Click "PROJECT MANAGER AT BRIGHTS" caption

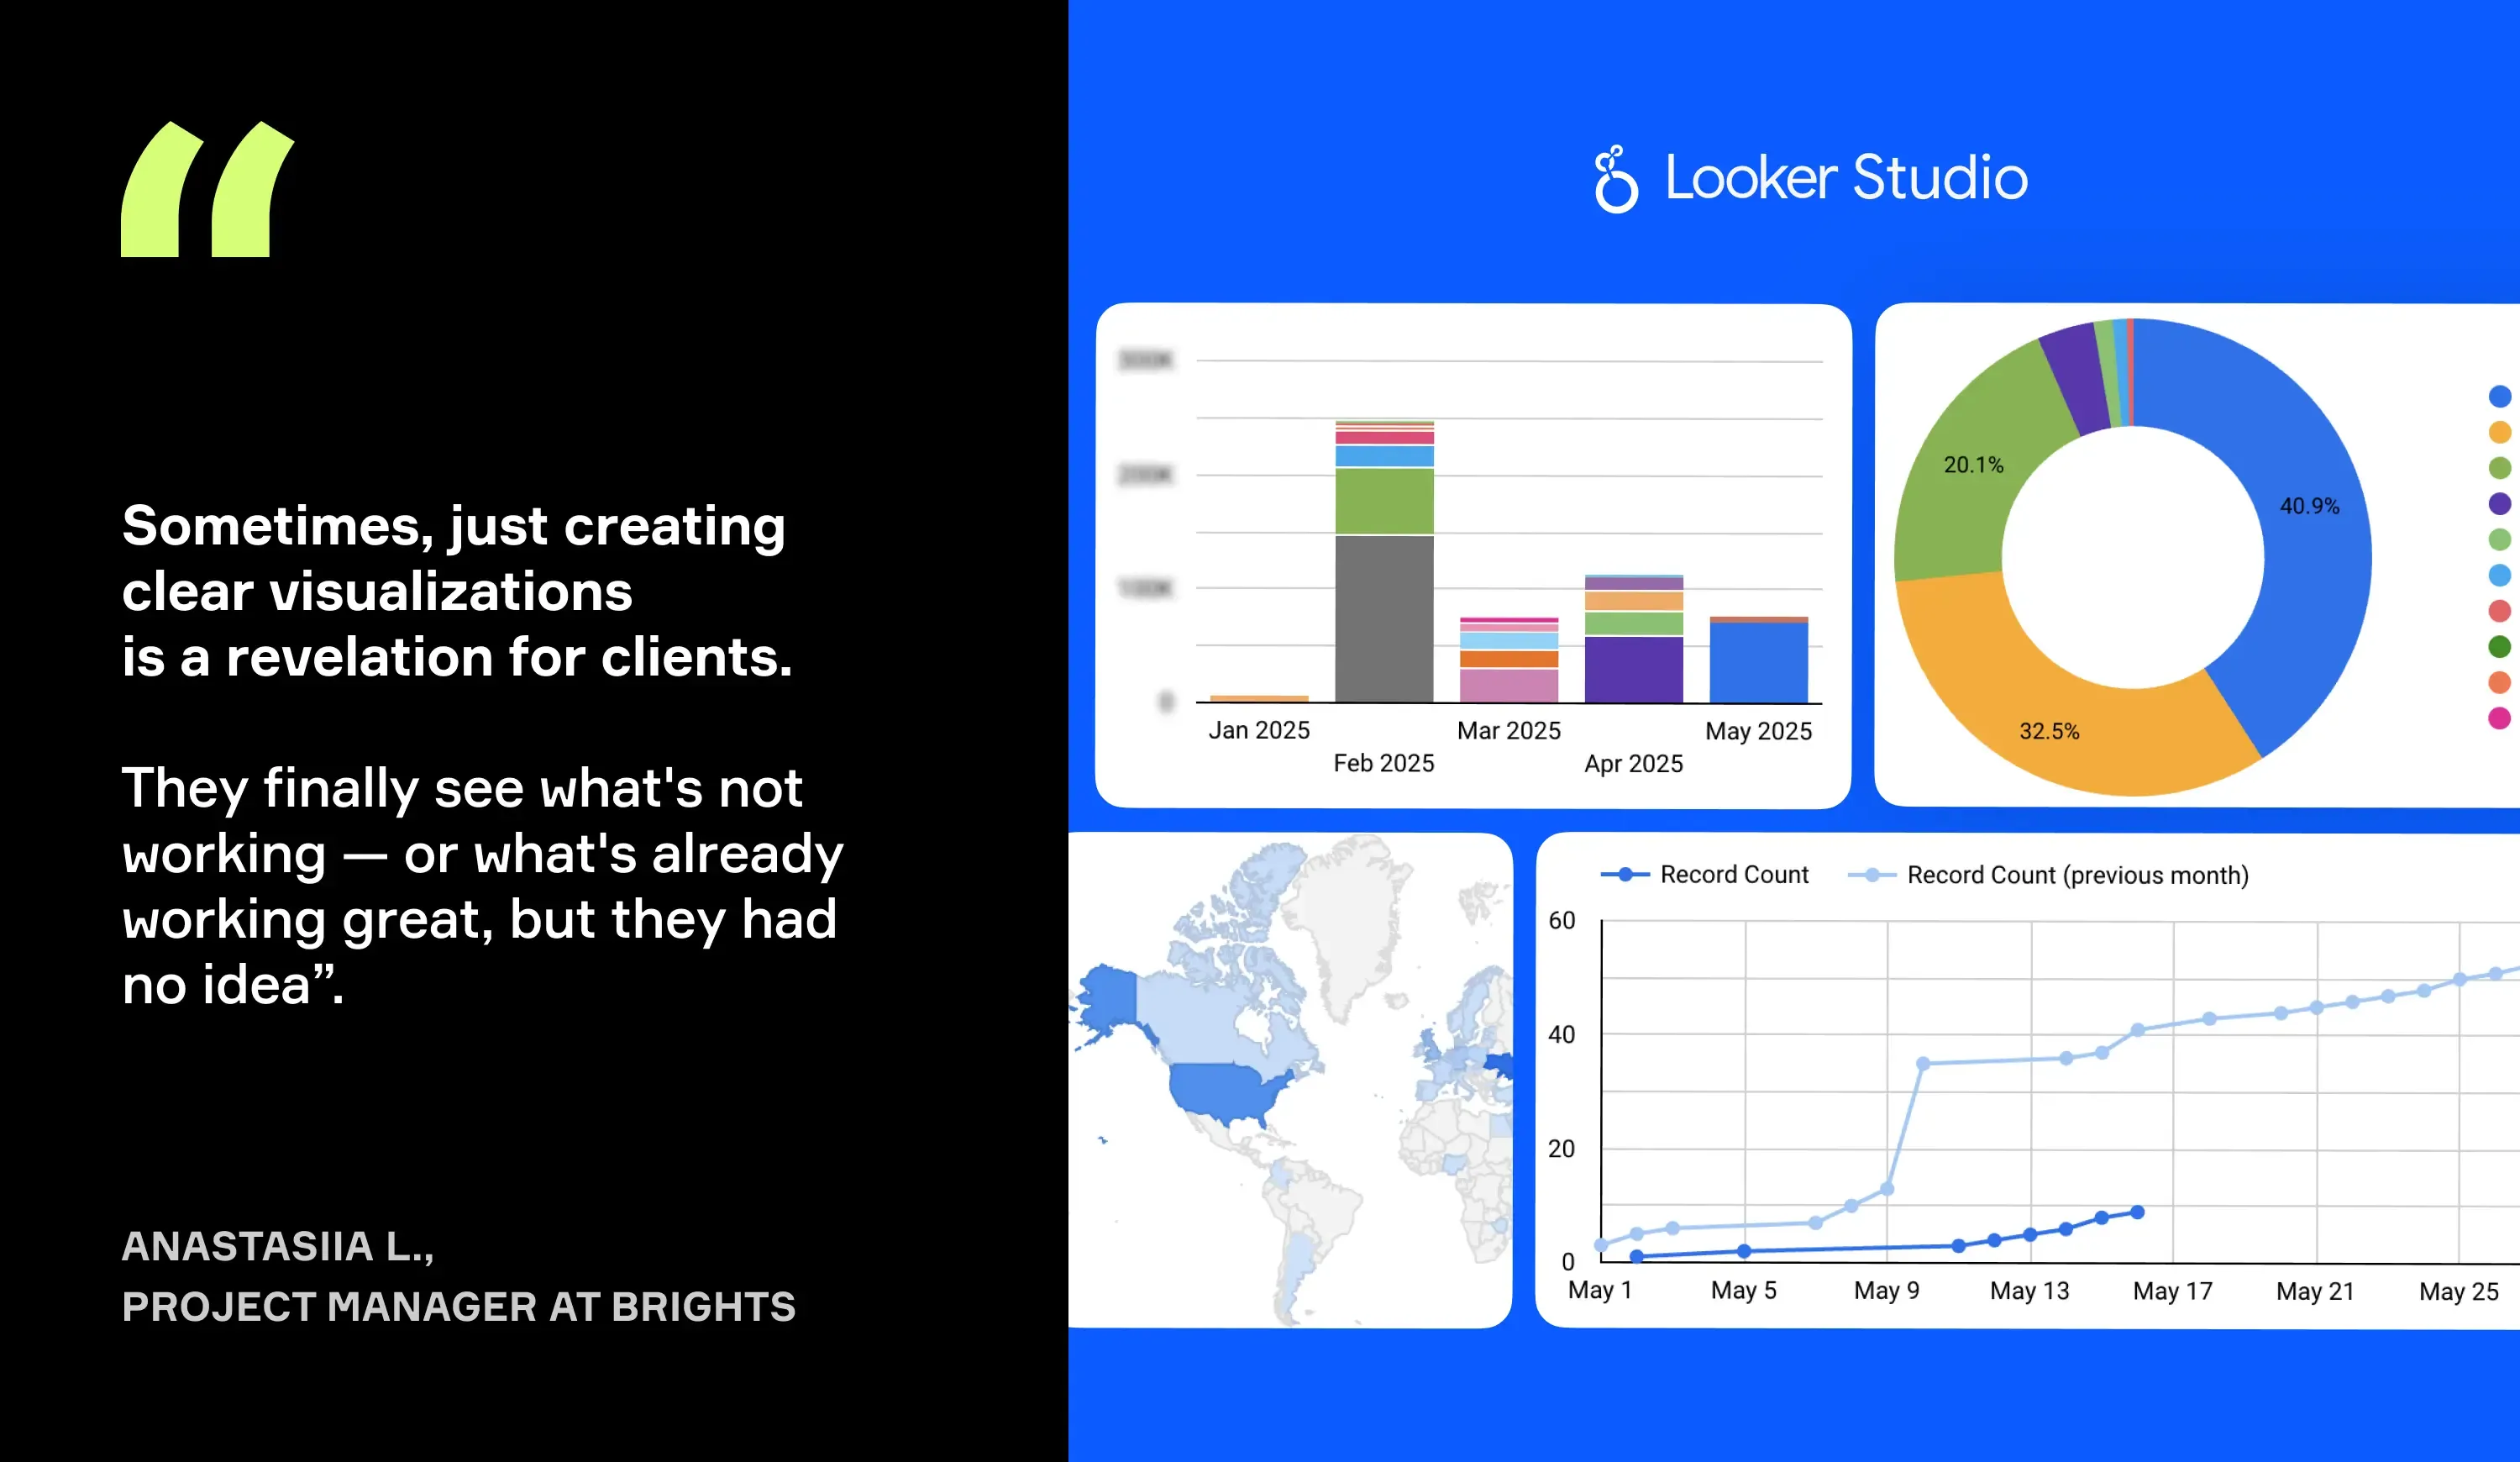point(459,1307)
